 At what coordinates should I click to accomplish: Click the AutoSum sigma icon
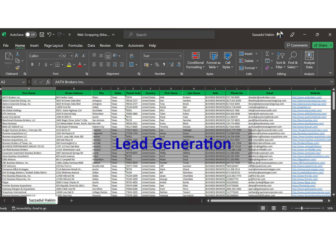click(267, 54)
